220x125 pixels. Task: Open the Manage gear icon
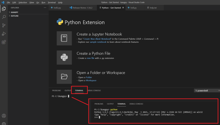point(4,124)
